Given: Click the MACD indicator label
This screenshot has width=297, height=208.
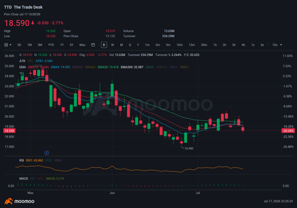Looking at the screenshot, I should pyautogui.click(x=24, y=179).
